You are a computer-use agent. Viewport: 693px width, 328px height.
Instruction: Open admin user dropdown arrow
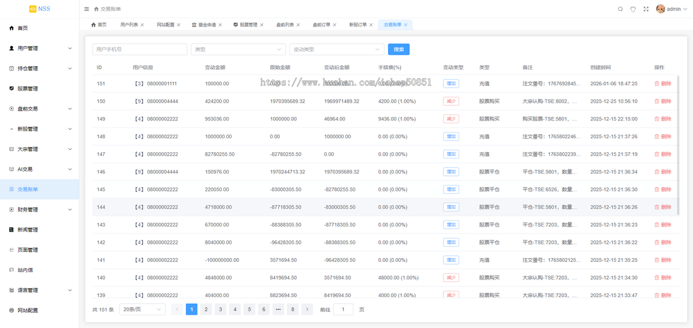coord(685,9)
